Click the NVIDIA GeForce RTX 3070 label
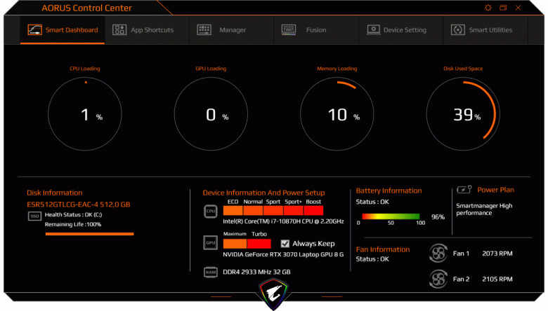 pyautogui.click(x=283, y=254)
